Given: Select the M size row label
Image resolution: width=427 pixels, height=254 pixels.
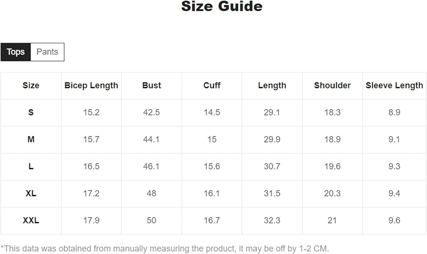Looking at the screenshot, I should tap(31, 139).
